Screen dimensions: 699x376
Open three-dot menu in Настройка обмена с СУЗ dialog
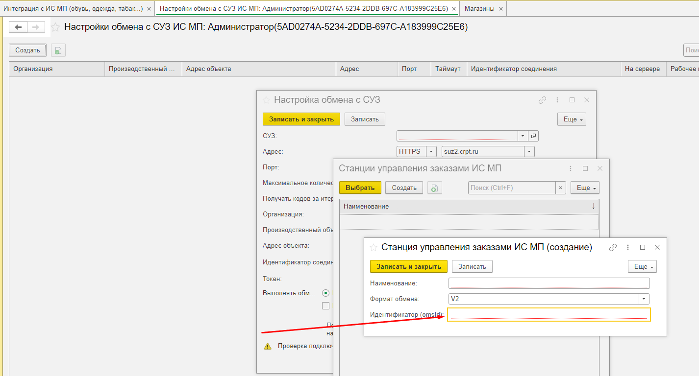557,100
